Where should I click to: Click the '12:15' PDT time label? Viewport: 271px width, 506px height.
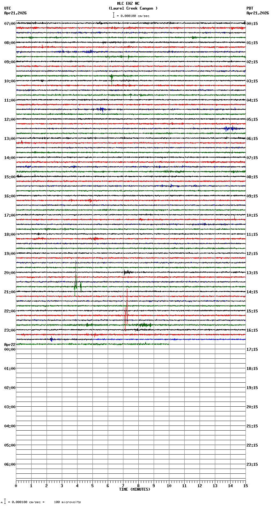point(252,254)
